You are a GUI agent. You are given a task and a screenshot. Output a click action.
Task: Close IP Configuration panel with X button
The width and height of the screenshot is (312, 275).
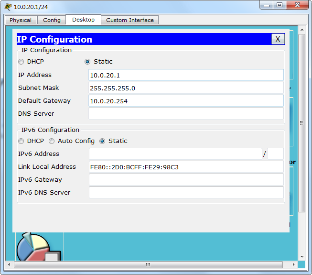click(x=278, y=39)
